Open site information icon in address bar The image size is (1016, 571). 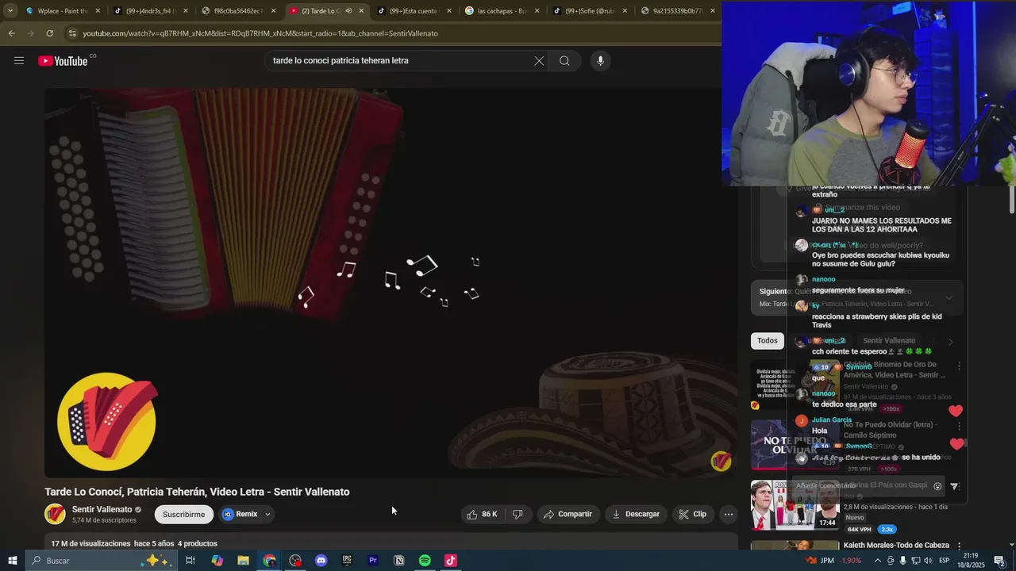tap(72, 33)
